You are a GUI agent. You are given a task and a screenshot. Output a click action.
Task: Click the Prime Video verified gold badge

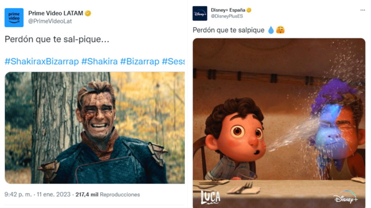(88, 13)
